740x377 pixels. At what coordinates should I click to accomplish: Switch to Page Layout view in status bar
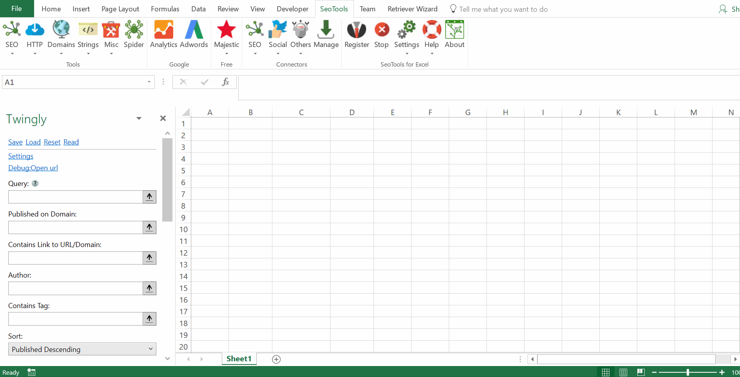pyautogui.click(x=623, y=372)
